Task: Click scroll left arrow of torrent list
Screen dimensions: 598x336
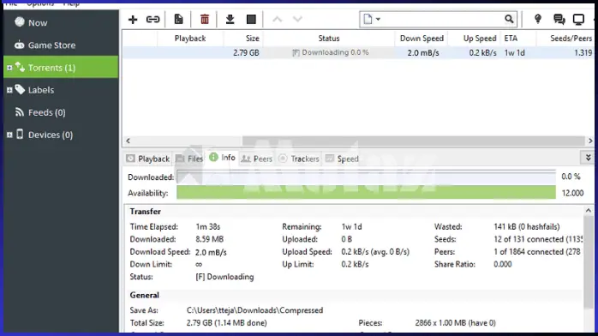Action: (129, 141)
